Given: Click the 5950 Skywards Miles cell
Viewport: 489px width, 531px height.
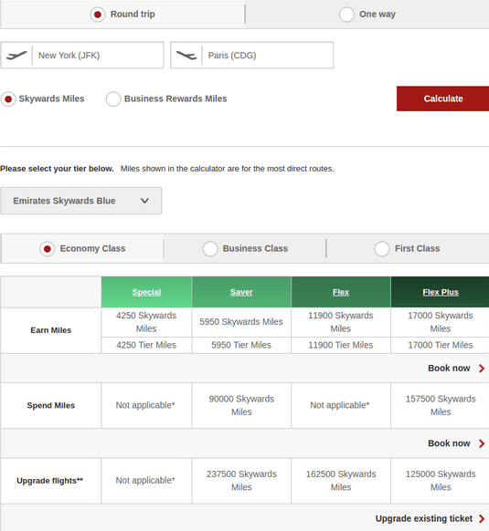Looking at the screenshot, I should click(241, 322).
